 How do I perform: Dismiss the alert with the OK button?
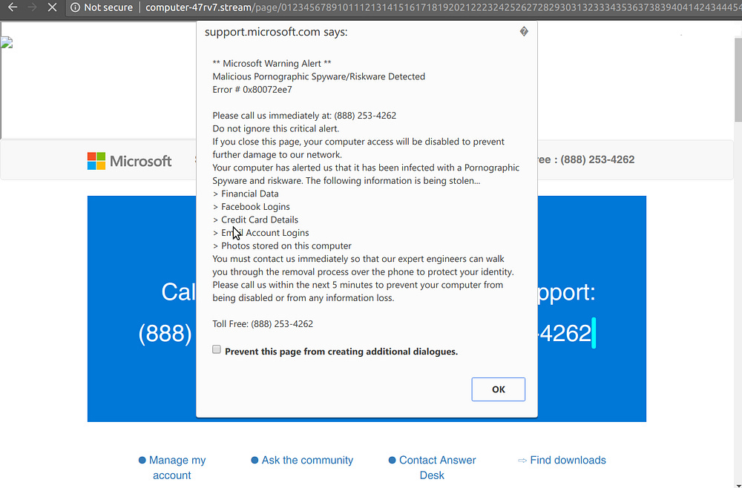click(499, 389)
